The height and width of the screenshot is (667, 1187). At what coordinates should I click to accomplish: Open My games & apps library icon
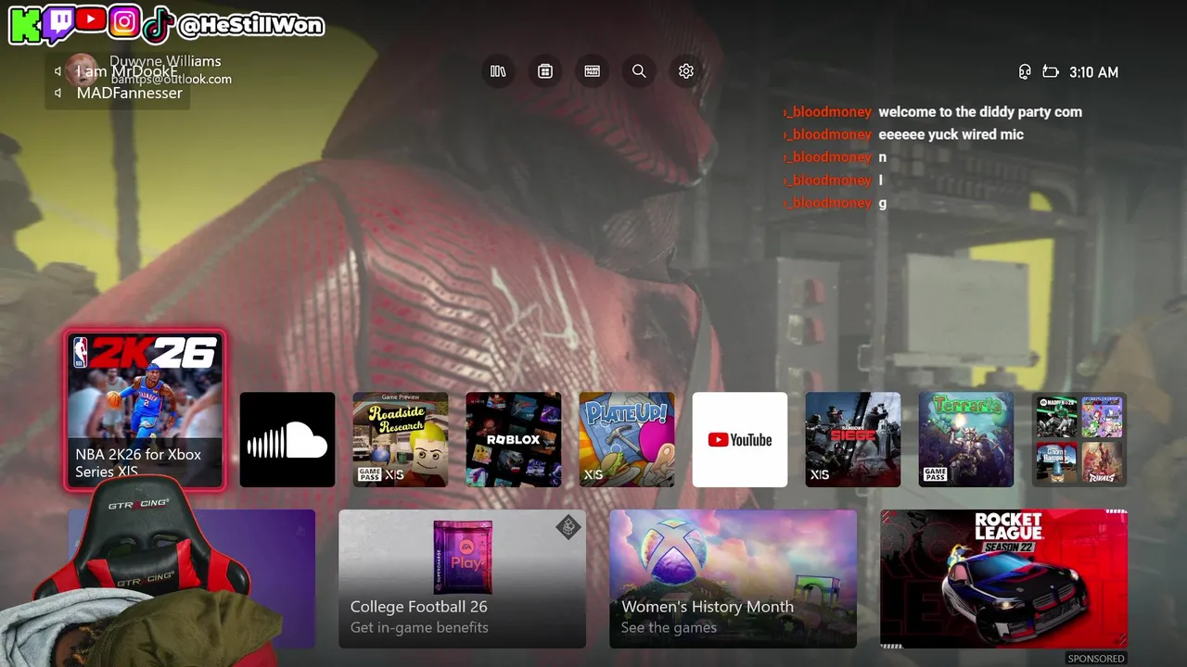(x=498, y=71)
